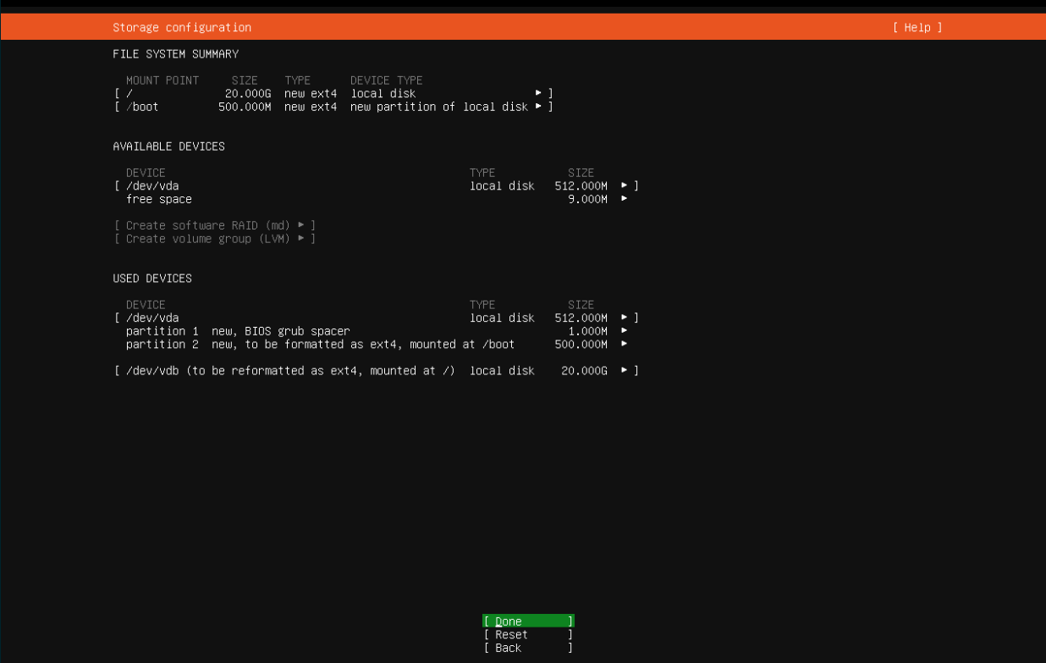Image resolution: width=1046 pixels, height=663 pixels.
Task: Open partition 2 /boot ext4 arrow
Action: click(x=625, y=344)
